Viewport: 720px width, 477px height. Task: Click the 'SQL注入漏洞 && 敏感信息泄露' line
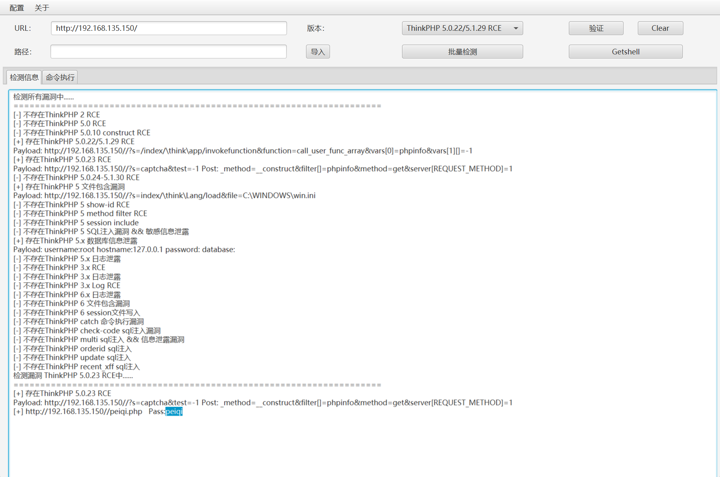pyautogui.click(x=101, y=232)
